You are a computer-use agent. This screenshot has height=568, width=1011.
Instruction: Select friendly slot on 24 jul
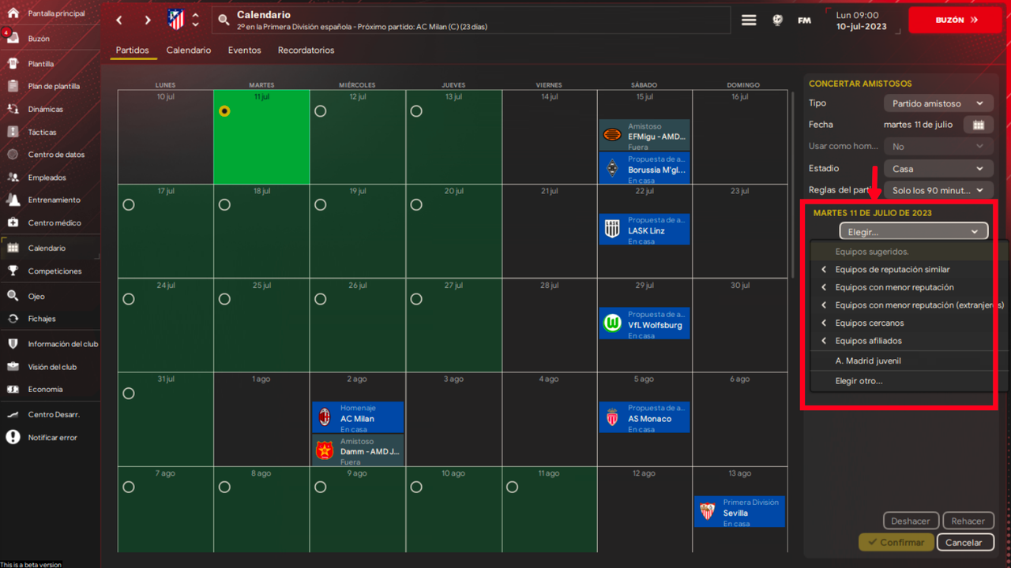click(x=129, y=299)
